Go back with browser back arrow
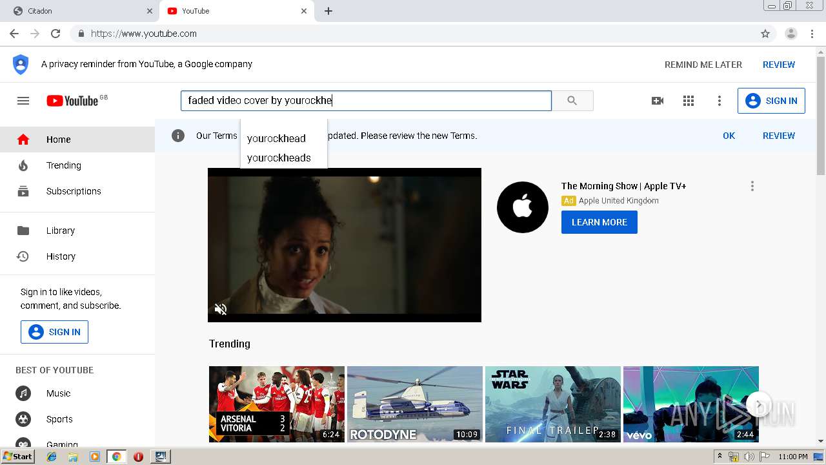This screenshot has width=826, height=465. [x=14, y=34]
